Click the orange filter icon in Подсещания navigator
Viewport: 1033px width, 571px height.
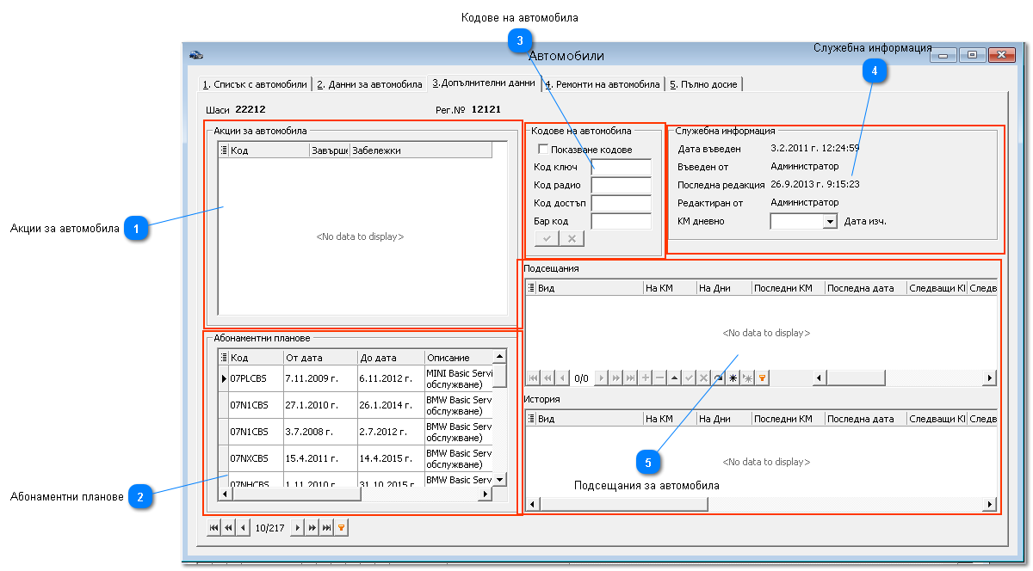point(762,378)
